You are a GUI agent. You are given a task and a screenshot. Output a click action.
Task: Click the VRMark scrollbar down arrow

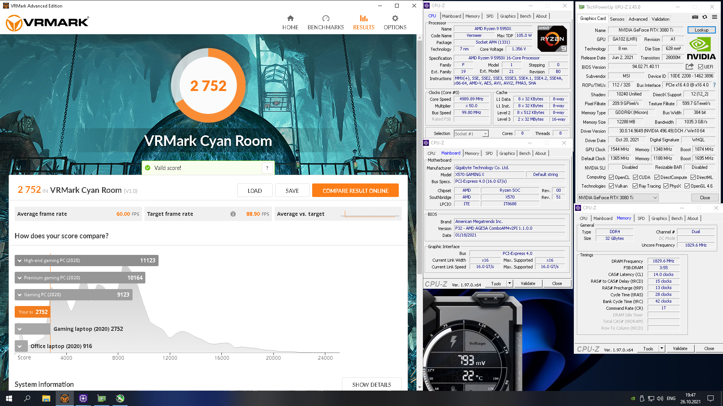click(x=419, y=387)
